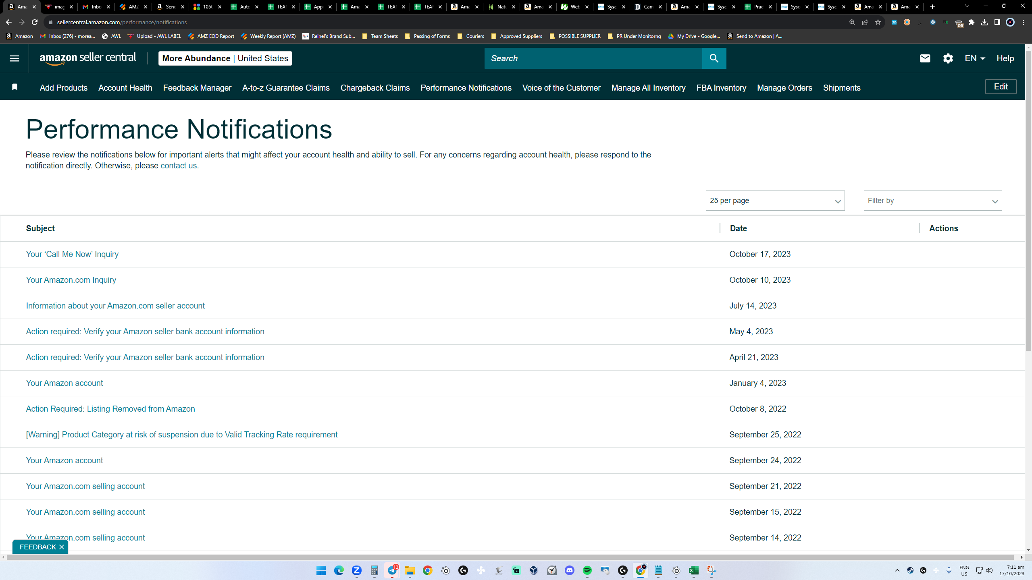
Task: Click the browser back arrow
Action: (9, 22)
